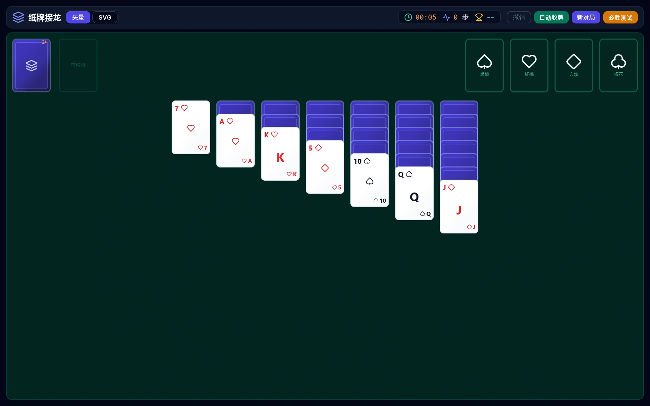Click the stacked layers app logo
Viewport: 650px width, 406px height.
pos(18,17)
